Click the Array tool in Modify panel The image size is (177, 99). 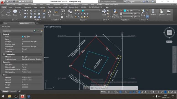(39, 17)
